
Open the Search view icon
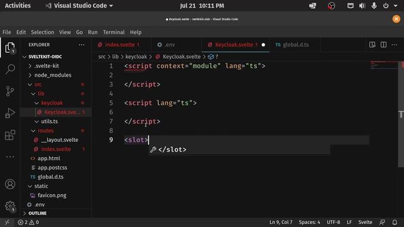10,69
